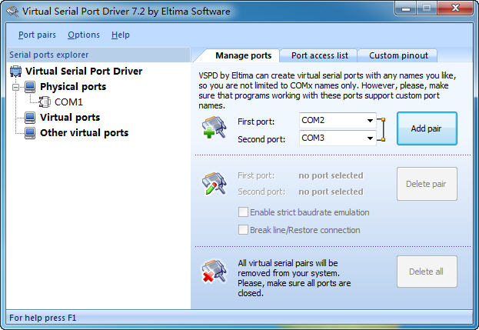Viewport: 479px width, 330px height.
Task: Open the Port pairs menu
Action: click(x=37, y=35)
